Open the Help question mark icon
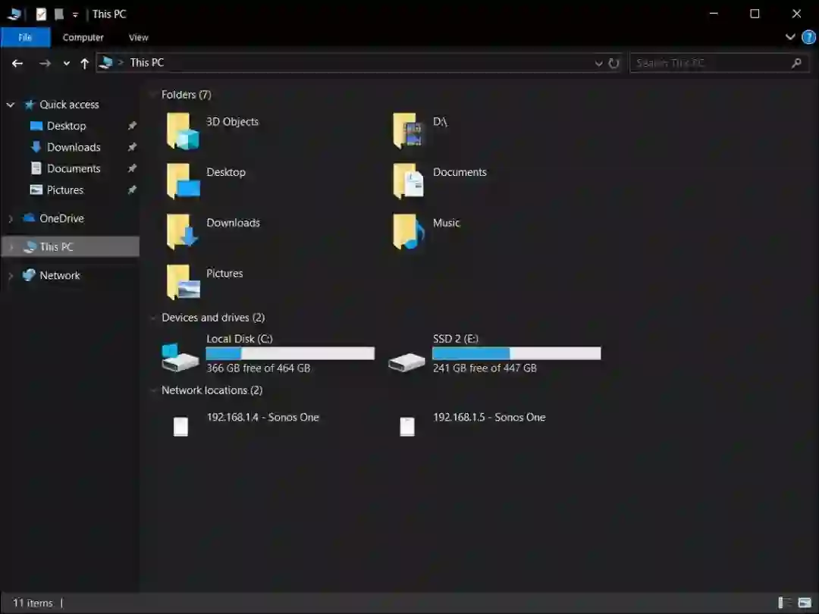 click(x=808, y=38)
